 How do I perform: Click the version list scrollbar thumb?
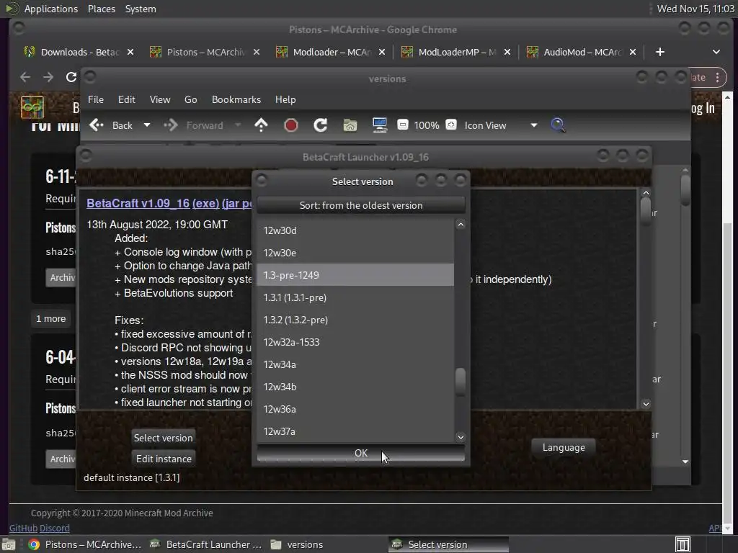461,382
